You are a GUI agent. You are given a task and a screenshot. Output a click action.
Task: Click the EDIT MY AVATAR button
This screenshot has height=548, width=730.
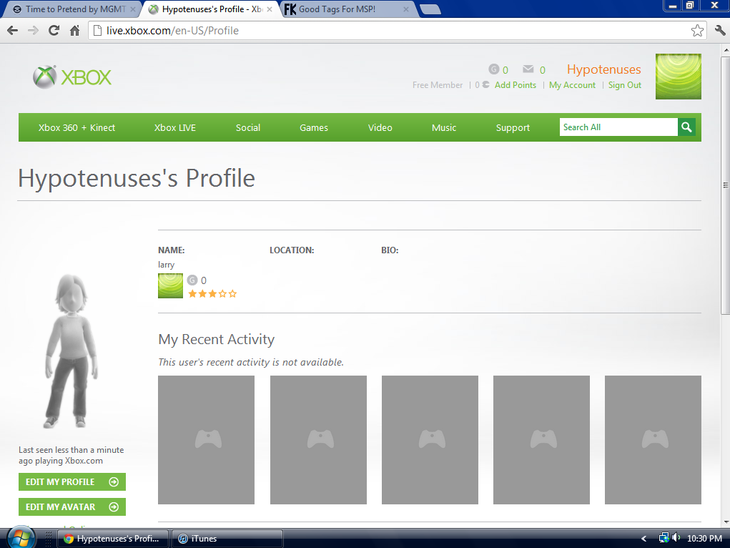pos(72,507)
